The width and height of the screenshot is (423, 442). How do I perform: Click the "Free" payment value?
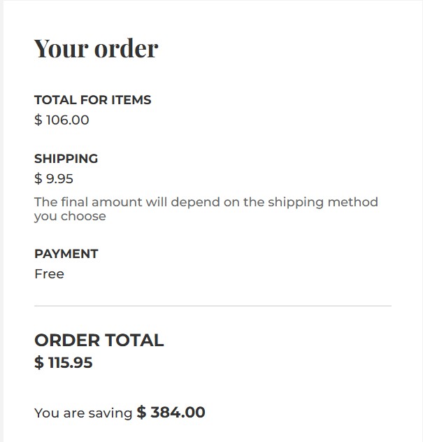[x=49, y=273]
